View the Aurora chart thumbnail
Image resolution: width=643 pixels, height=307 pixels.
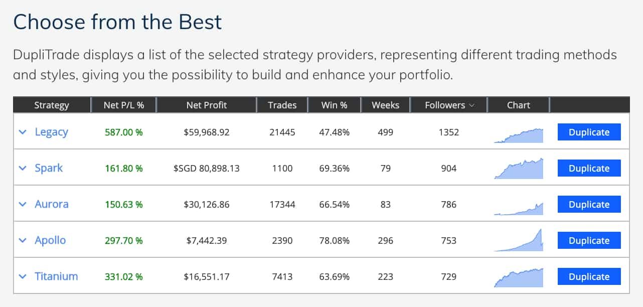click(519, 209)
